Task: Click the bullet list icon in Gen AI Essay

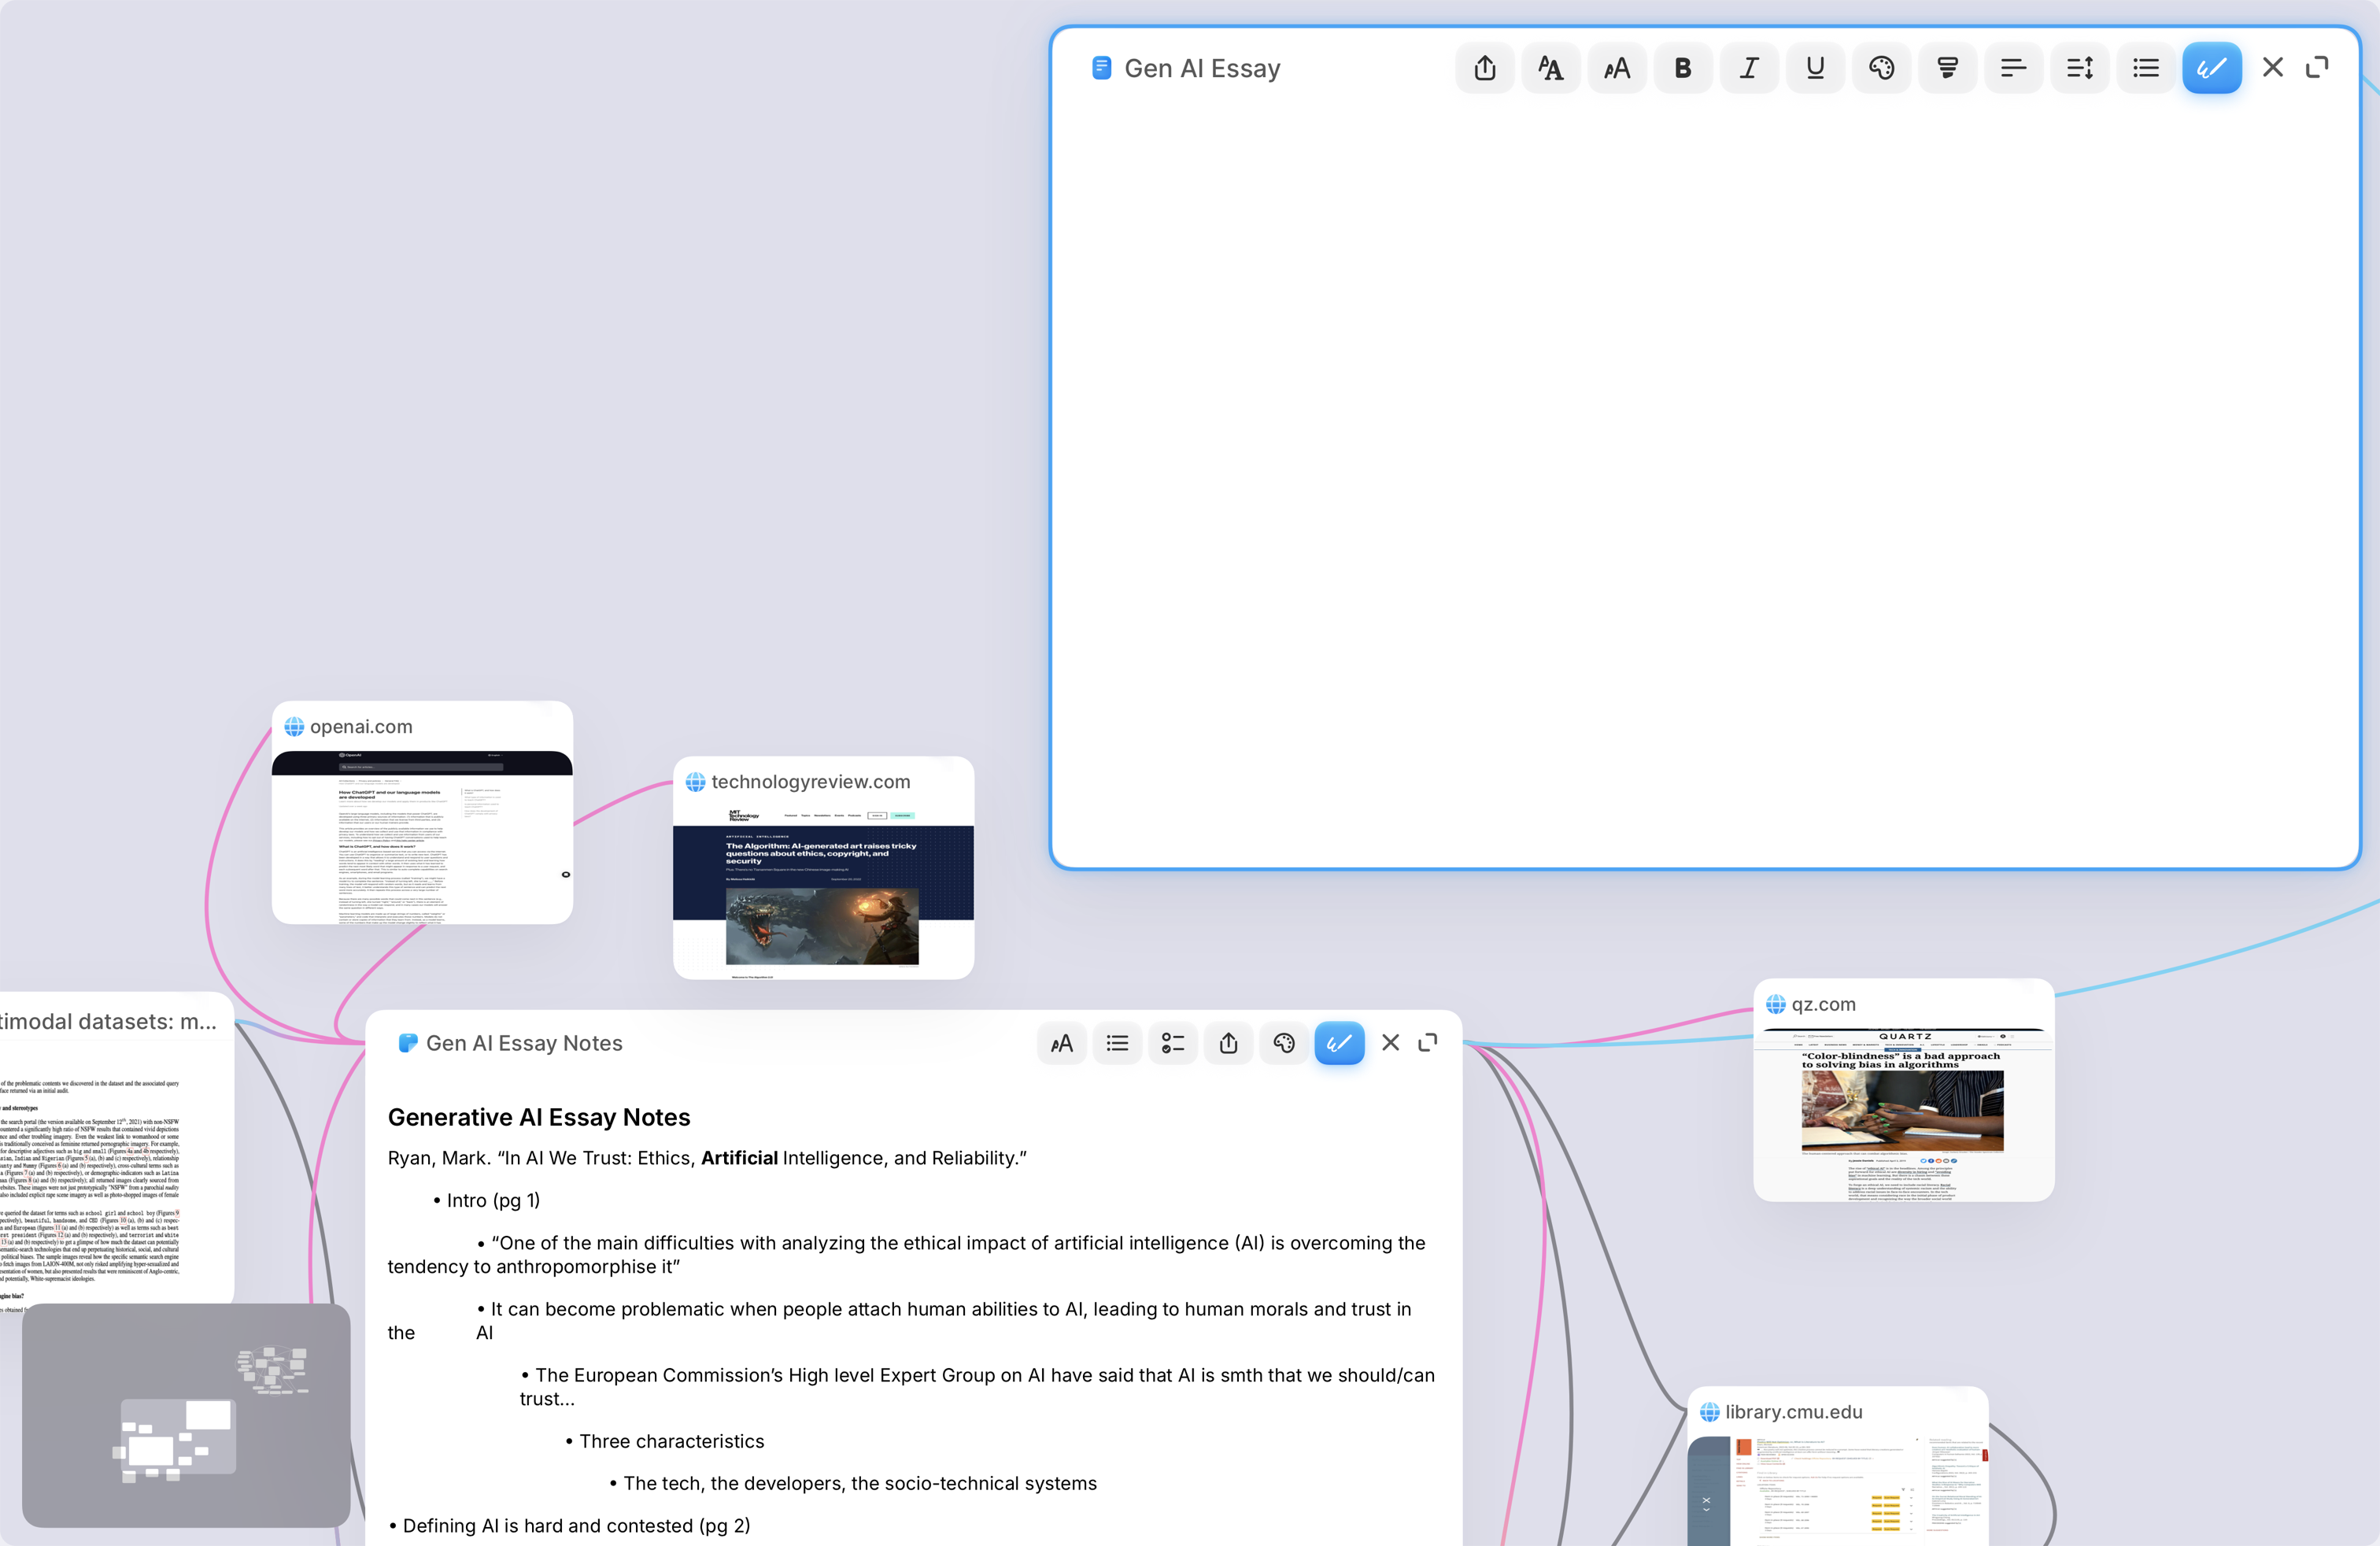Action: [2145, 68]
